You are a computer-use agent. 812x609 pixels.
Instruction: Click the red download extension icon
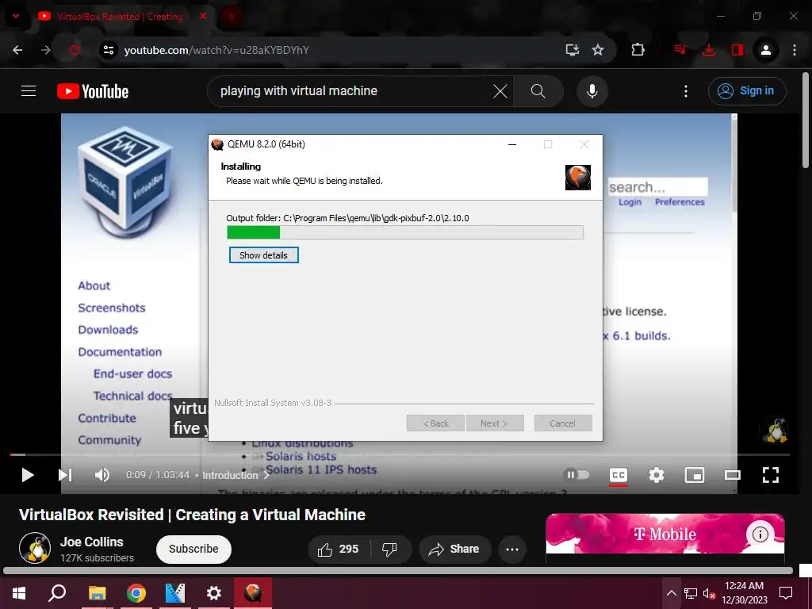(709, 50)
